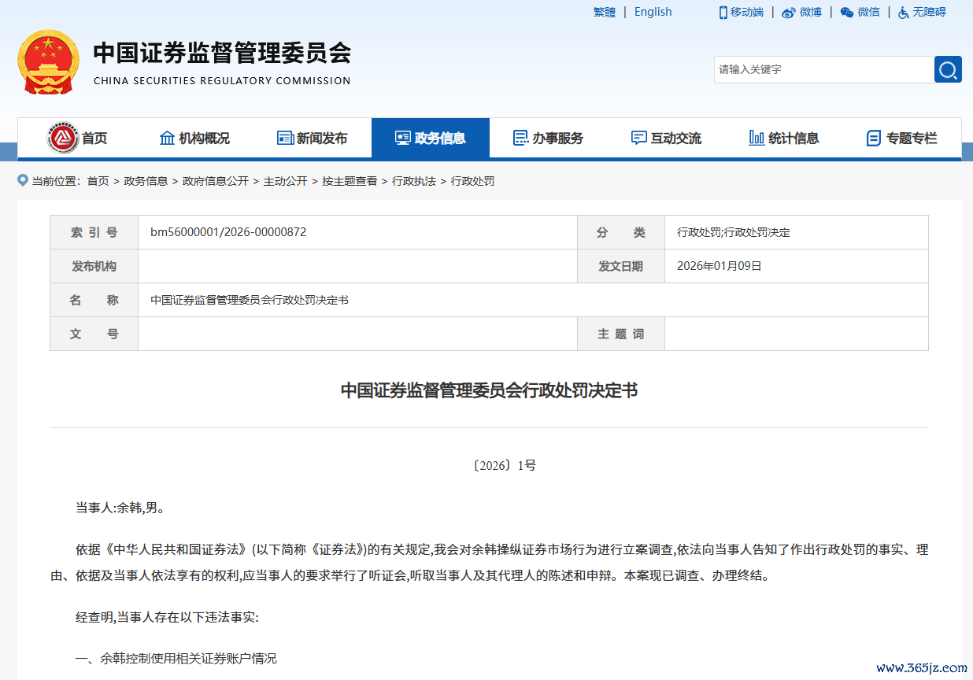The width and height of the screenshot is (973, 680).
Task: Open the Weibo (微博) icon link
Action: [789, 13]
